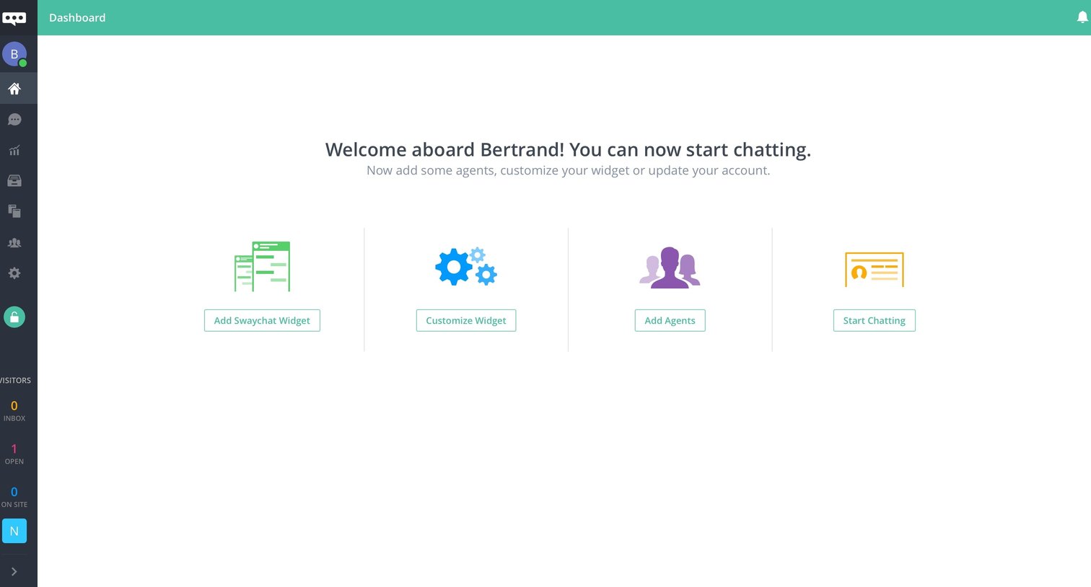1091x587 pixels.
Task: Open the user avatar B profile
Action: point(14,54)
